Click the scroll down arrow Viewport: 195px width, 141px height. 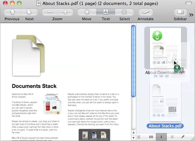(133, 138)
